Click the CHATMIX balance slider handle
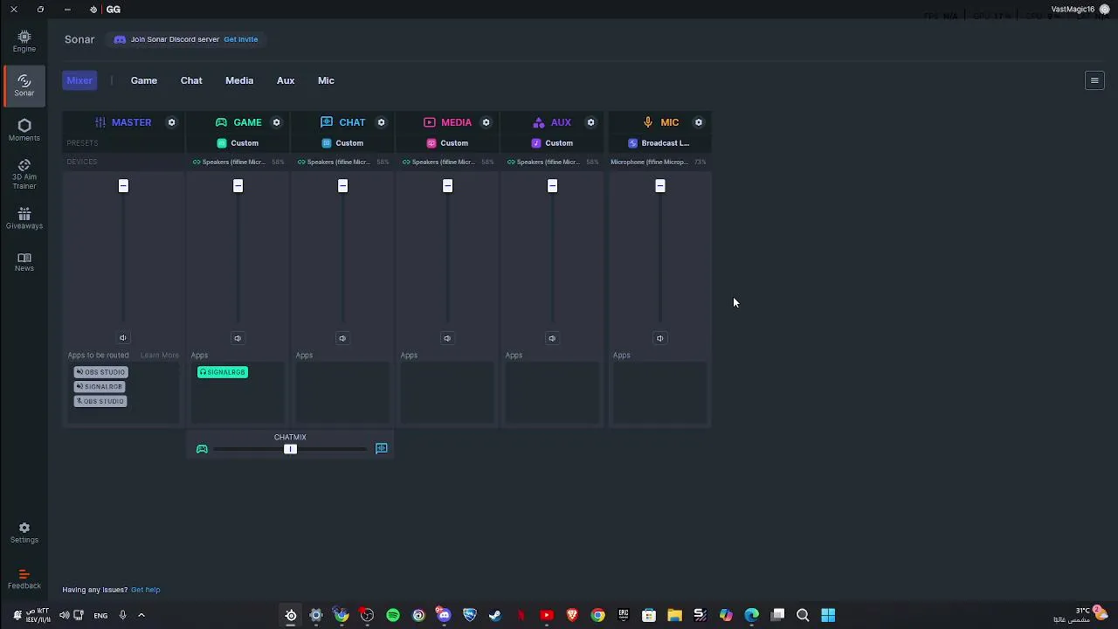This screenshot has width=1118, height=629. 291,449
